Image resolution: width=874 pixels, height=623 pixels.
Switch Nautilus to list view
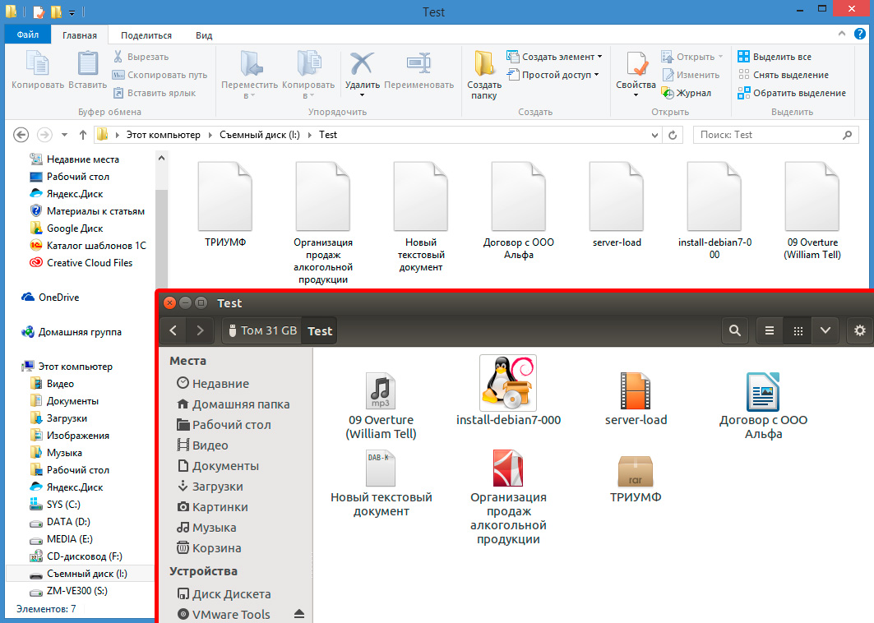[x=770, y=330]
